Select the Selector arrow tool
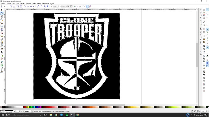This screenshot has width=209, height=117. tap(2, 10)
